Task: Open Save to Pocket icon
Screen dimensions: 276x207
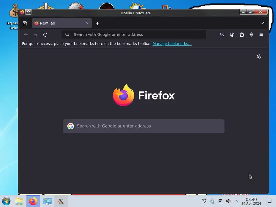Action: point(222,34)
